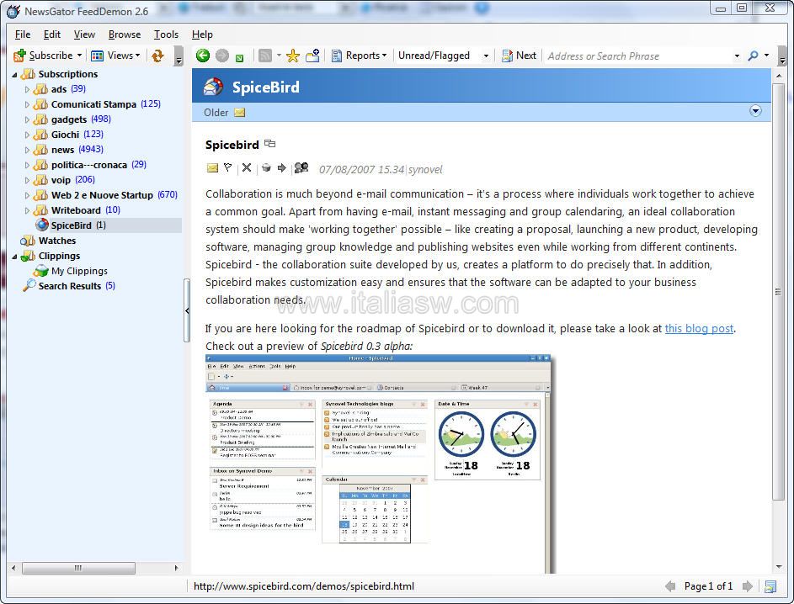Expand the Writeboard folder
This screenshot has width=794, height=604.
(27, 211)
